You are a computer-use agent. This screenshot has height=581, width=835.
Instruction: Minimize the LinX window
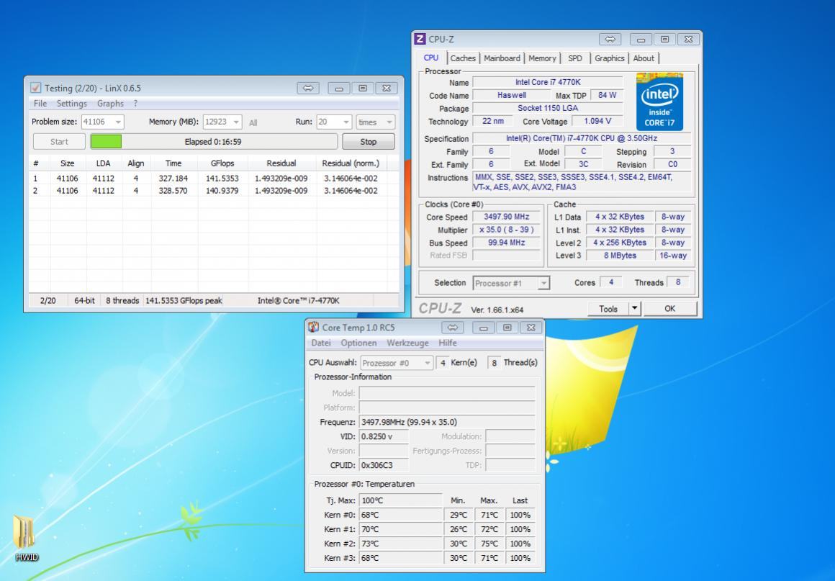coord(339,88)
